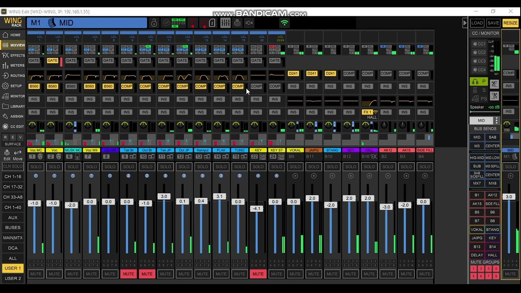Expand the plus button under the SIDE FILL solo
The image size is (521, 293).
pos(425,176)
